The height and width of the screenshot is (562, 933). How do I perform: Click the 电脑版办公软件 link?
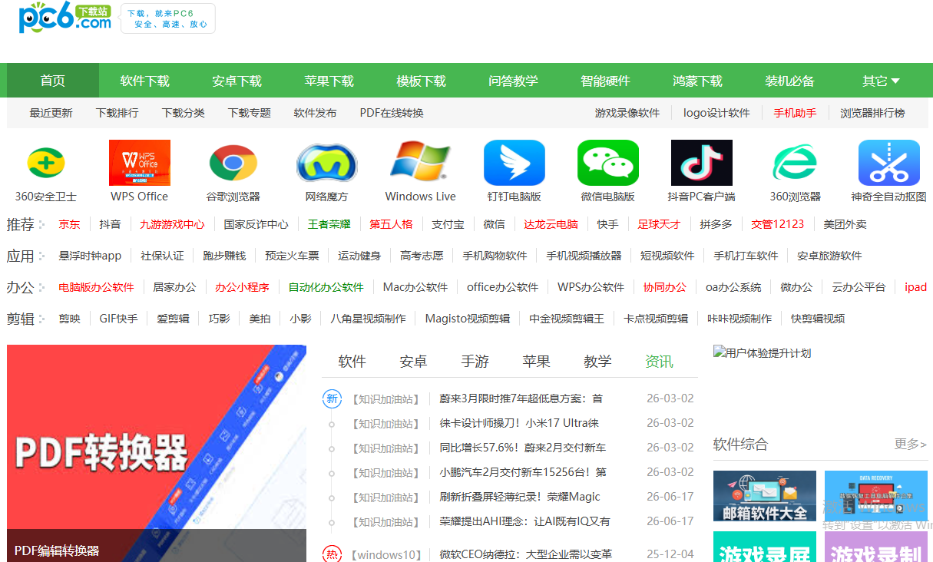96,287
